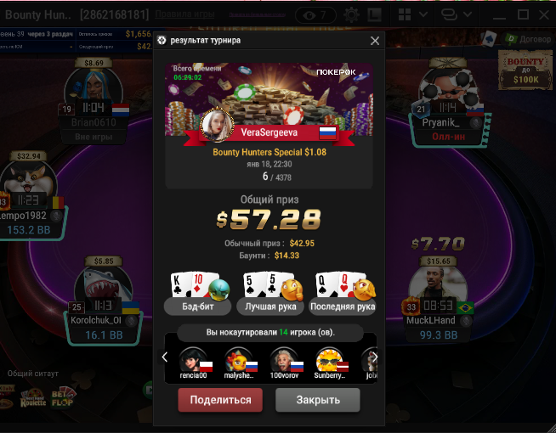Open settings gear in title bar
Viewport: 556px width, 433px height.
pos(351,15)
